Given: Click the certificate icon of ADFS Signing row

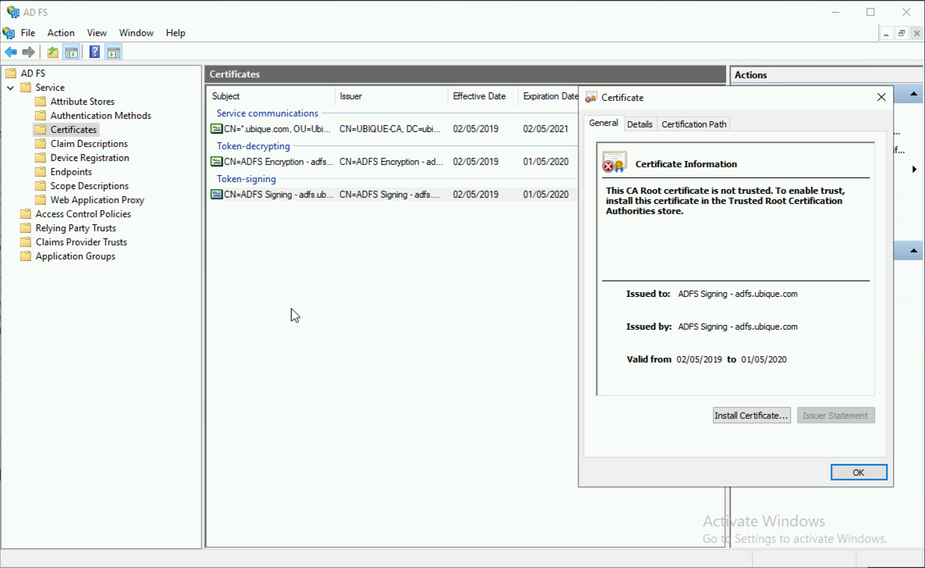Looking at the screenshot, I should click(x=216, y=195).
